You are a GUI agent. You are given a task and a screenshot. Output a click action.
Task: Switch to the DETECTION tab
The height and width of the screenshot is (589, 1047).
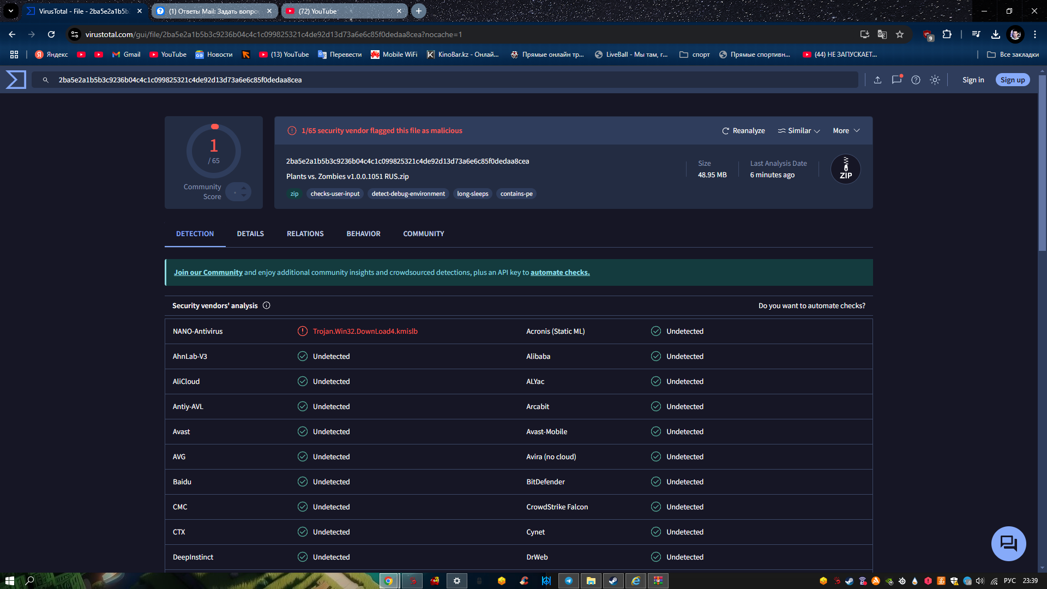click(195, 233)
